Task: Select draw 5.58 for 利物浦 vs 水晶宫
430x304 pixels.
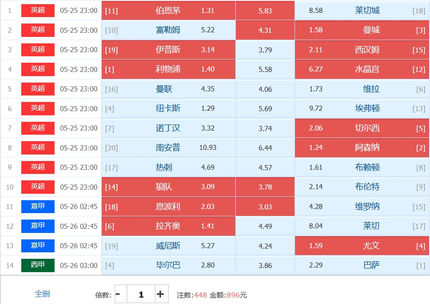Action: [x=265, y=69]
